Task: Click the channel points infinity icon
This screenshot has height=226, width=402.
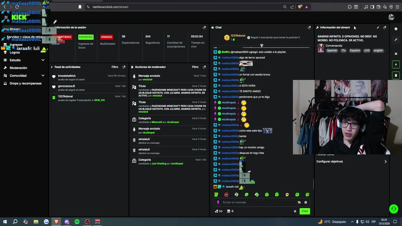Action: (x=219, y=211)
